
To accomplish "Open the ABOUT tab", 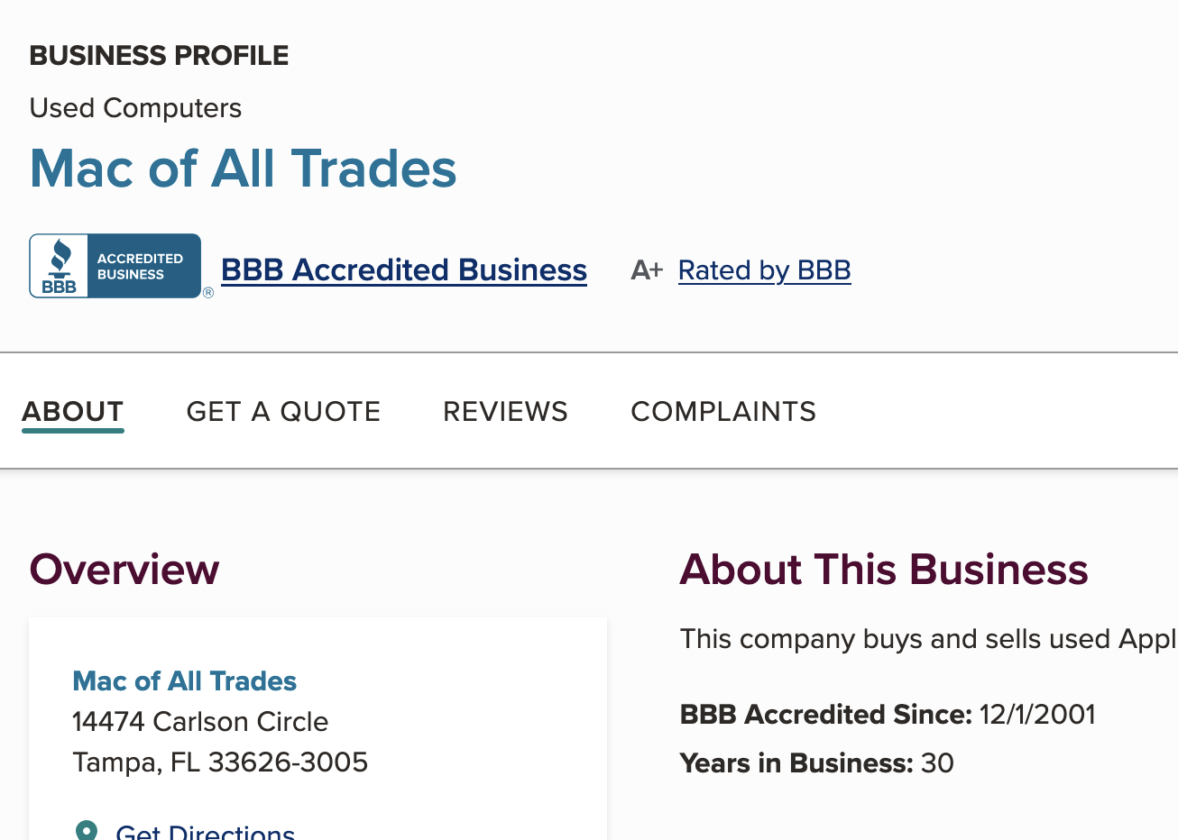I will click(x=72, y=411).
